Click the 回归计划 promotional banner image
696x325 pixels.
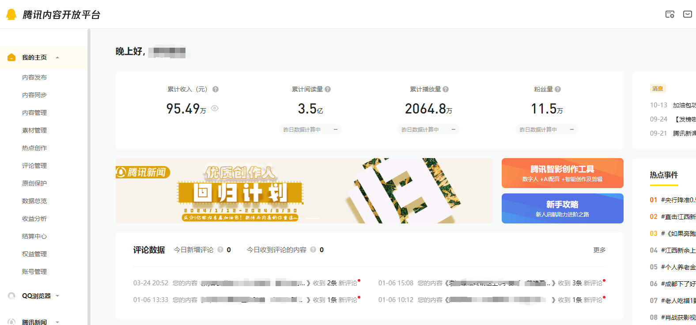tap(304, 191)
